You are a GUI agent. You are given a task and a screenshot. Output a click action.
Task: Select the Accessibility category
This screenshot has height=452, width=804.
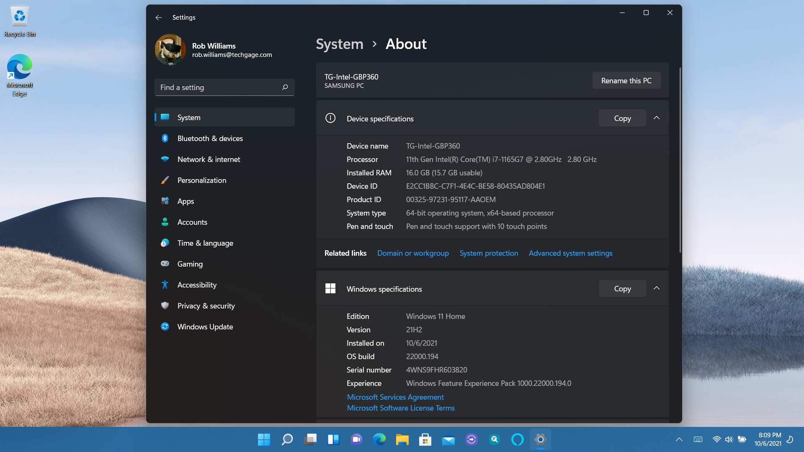197,285
